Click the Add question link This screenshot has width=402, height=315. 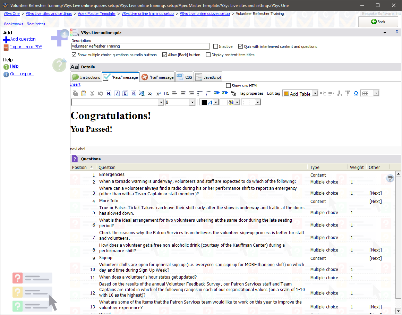pos(23,39)
